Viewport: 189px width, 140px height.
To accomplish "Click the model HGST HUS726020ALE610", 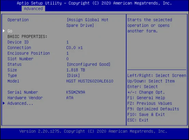I will pyautogui.click(x=90, y=81).
